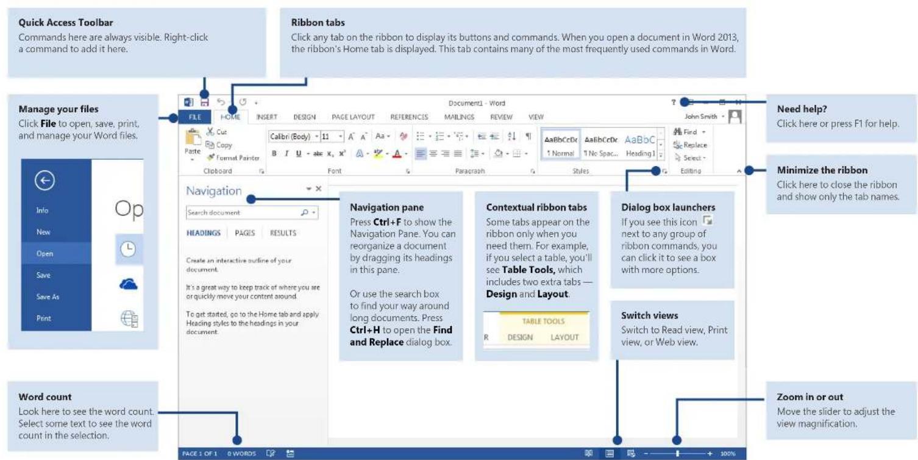918x460 pixels.
Task: Click the Save icon in Quick Access Toolbar
Action: coord(205,102)
